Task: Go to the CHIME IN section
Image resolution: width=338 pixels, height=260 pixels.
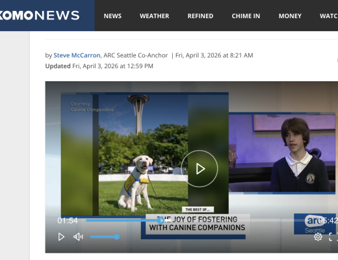Action: click(x=246, y=16)
